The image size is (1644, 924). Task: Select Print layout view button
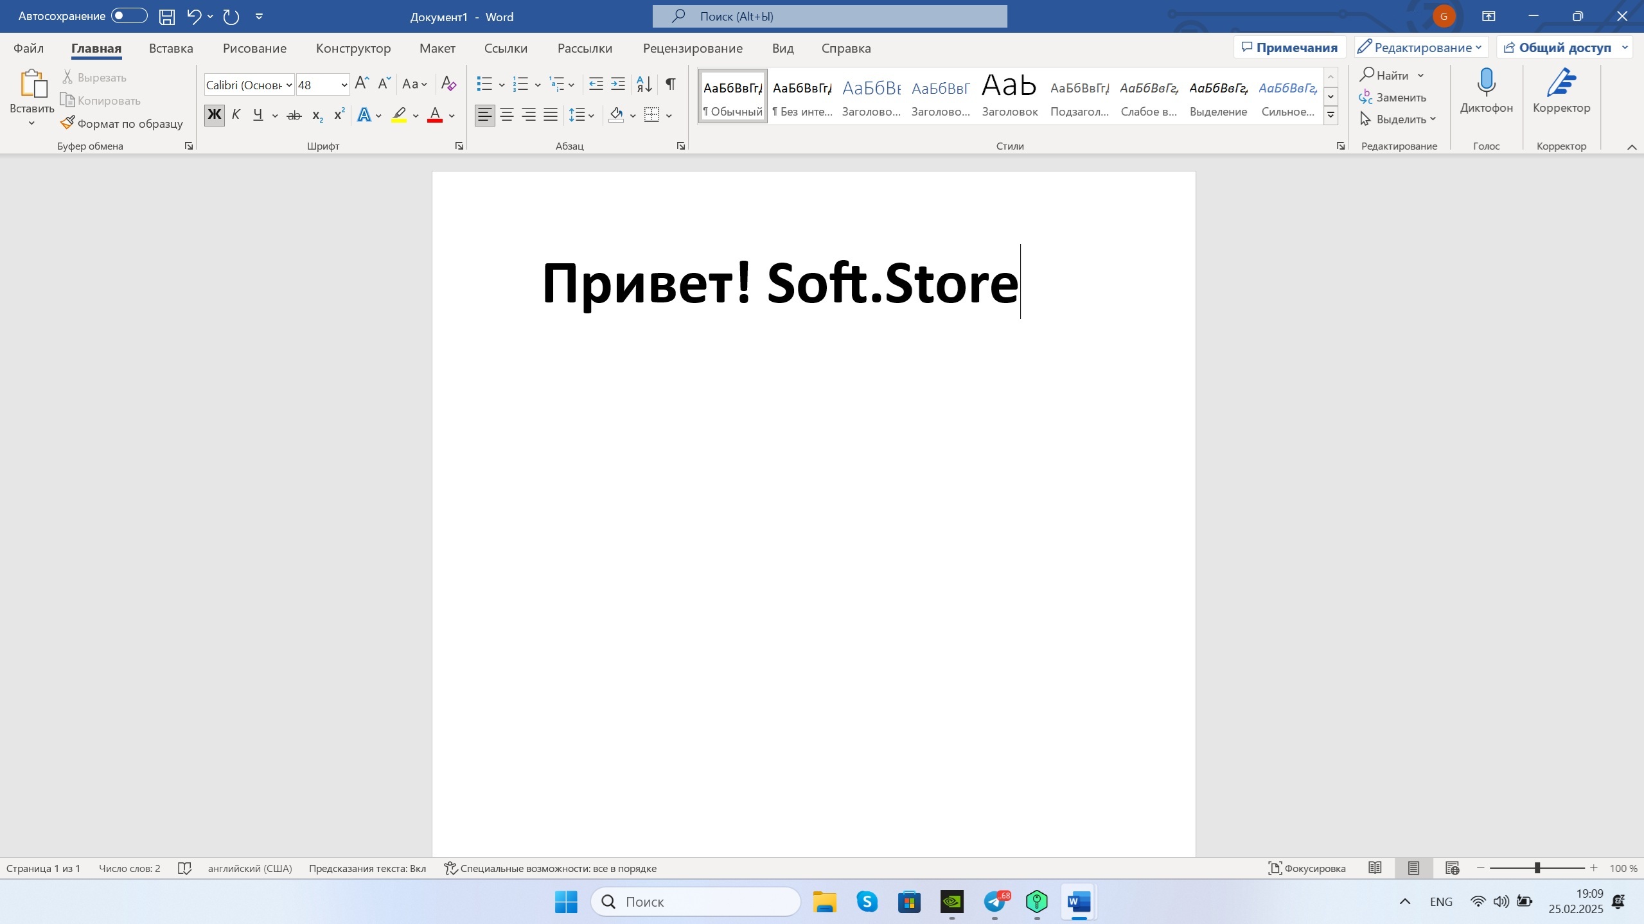pos(1413,868)
